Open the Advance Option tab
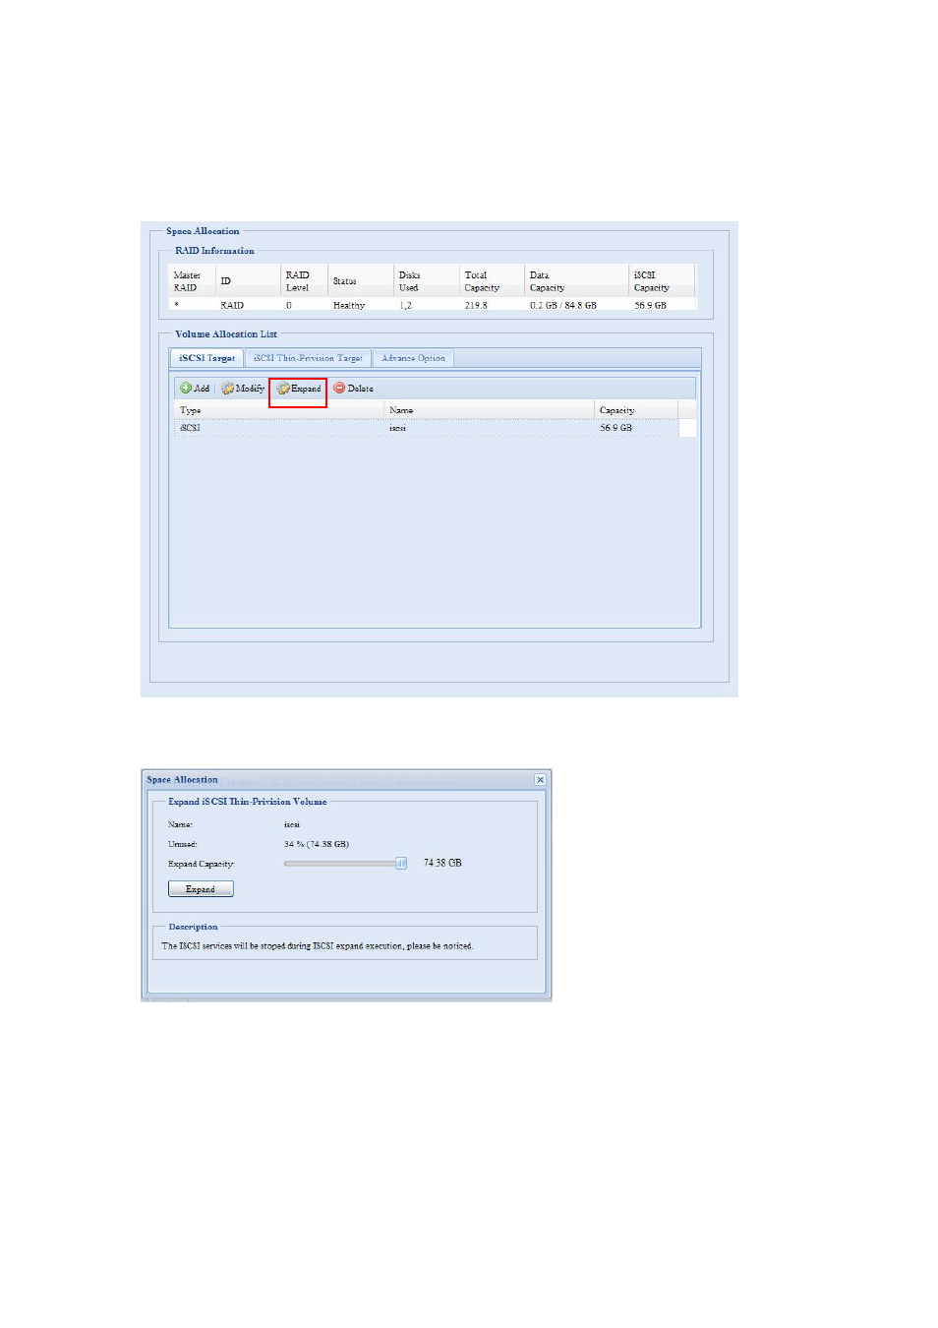 (413, 359)
